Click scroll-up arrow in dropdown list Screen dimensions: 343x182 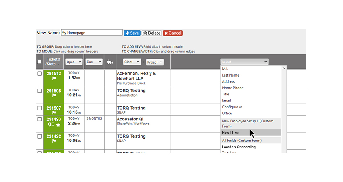(x=284, y=68)
